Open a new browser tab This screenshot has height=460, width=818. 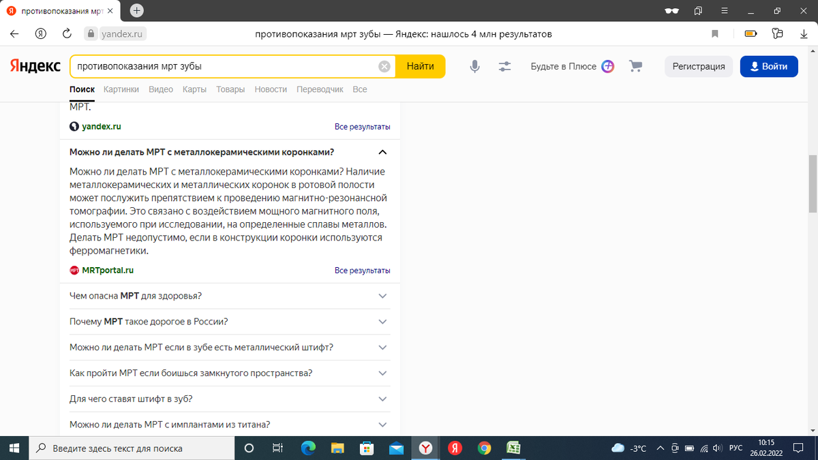tap(137, 11)
